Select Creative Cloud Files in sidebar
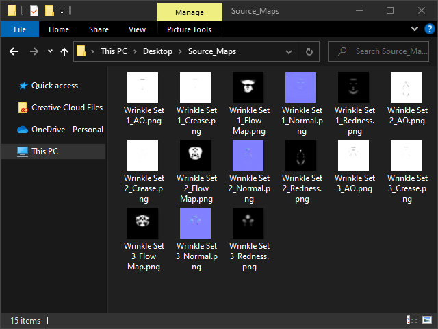438x329 pixels. 66,108
